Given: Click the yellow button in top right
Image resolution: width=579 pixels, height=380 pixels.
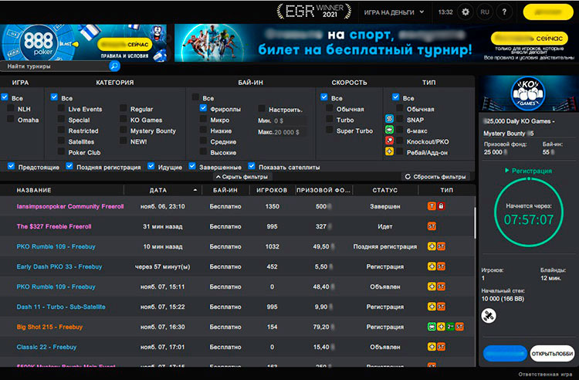Looking at the screenshot, I should (x=548, y=12).
